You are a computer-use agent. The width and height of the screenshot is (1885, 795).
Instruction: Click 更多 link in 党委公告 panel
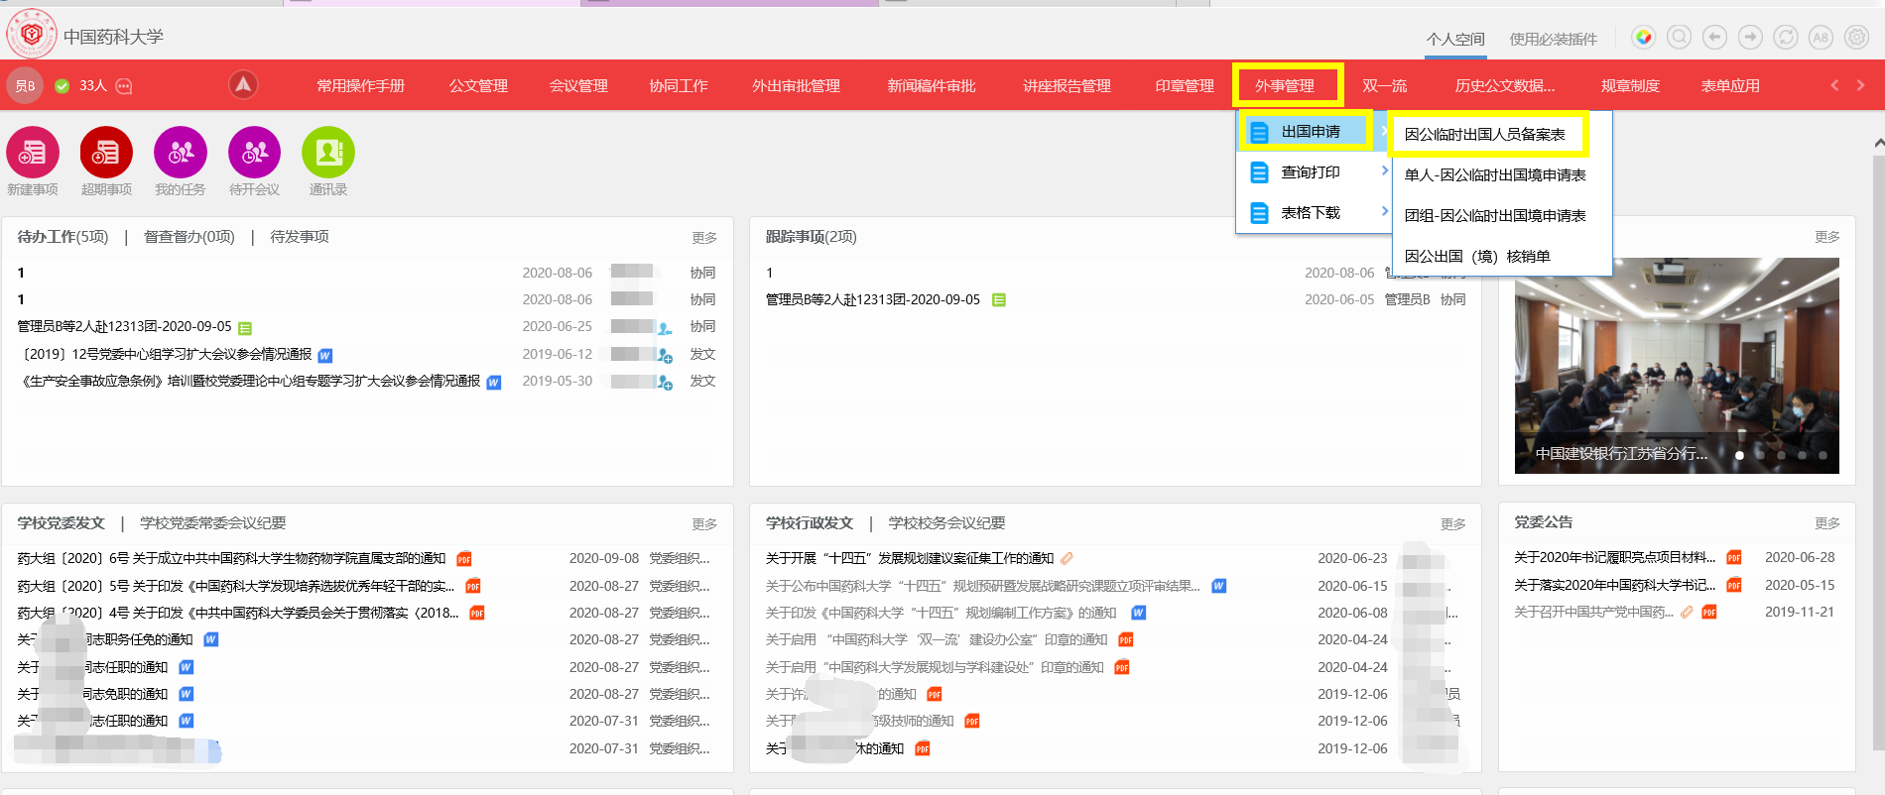[x=1826, y=523]
